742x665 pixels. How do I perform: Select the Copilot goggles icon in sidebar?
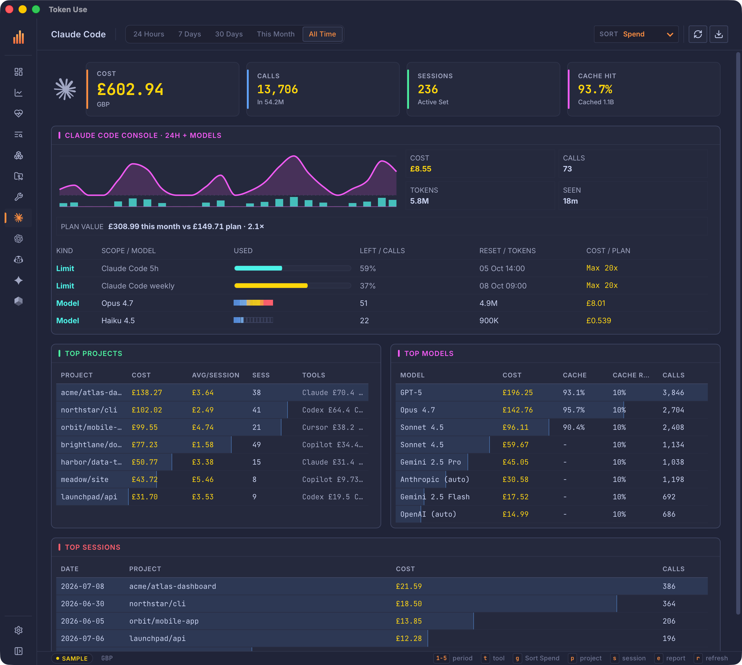pyautogui.click(x=18, y=260)
